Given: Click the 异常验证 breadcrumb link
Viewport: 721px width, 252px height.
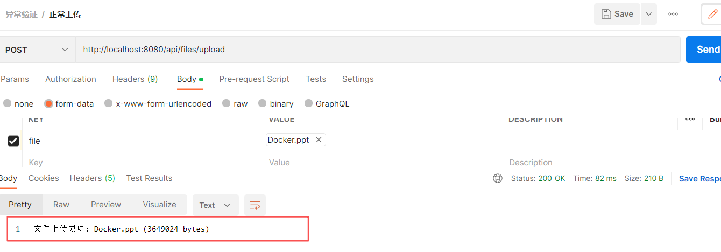Looking at the screenshot, I should (22, 15).
